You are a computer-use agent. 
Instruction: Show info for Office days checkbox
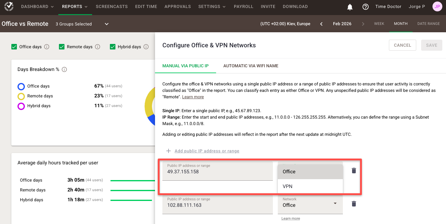(47, 47)
